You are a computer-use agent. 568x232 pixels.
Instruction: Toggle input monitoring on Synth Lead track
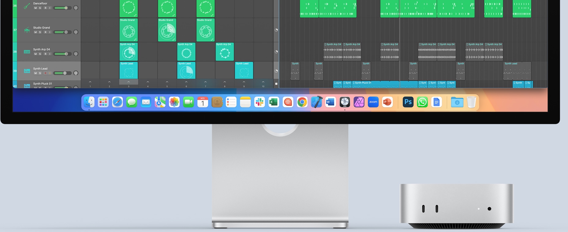(50, 73)
